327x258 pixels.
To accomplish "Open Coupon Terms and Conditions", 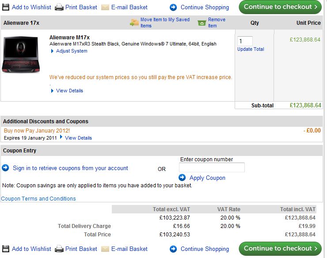I will click(38, 198).
